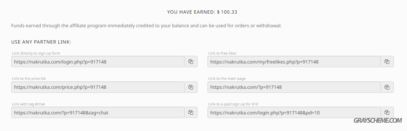Copy the paid sign up $10 link
Viewport: 407px width, 131px height.
click(387, 112)
